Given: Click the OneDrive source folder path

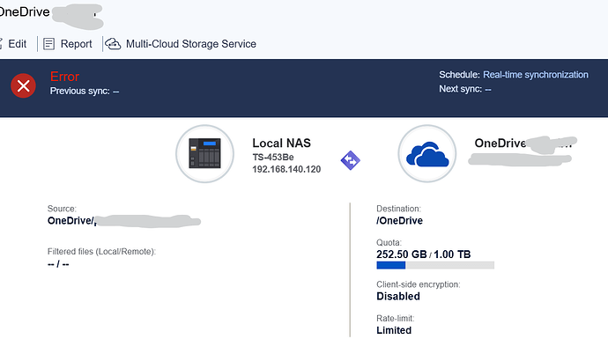Looking at the screenshot, I should click(x=124, y=221).
